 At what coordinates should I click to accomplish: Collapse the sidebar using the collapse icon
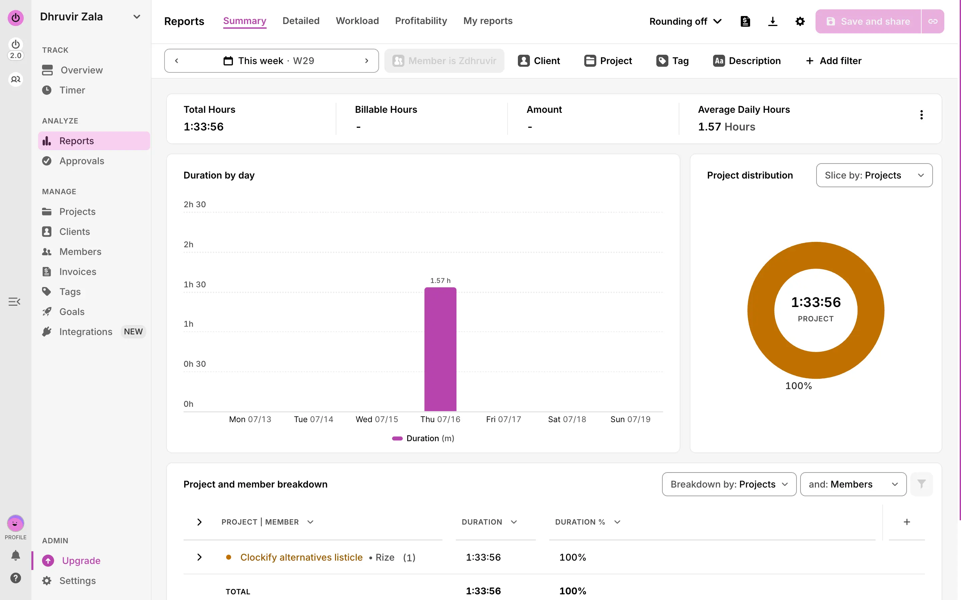point(14,302)
